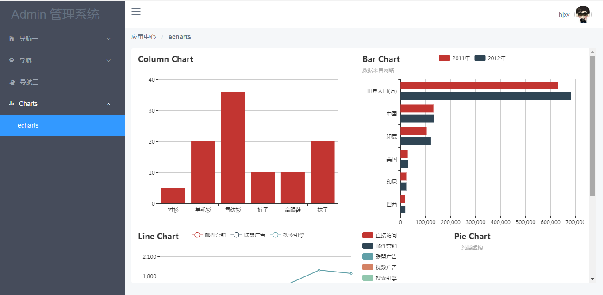603x295 pixels.
Task: Click the bar chart icon beside Charts
Action: click(12, 104)
